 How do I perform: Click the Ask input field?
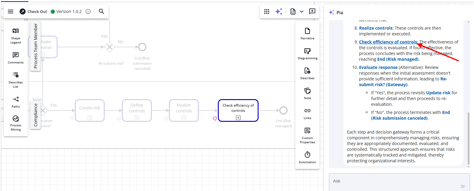click(x=395, y=181)
